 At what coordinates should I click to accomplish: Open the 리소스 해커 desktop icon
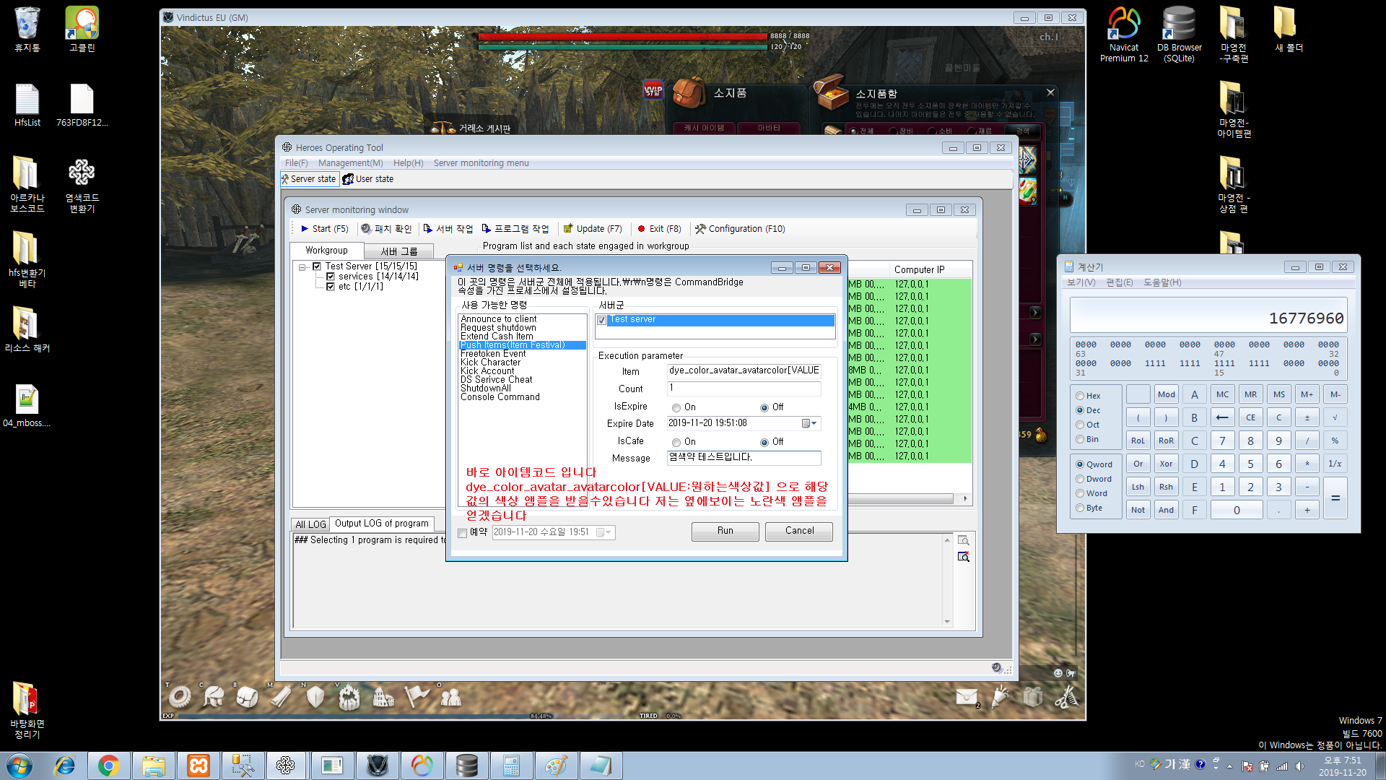27,330
